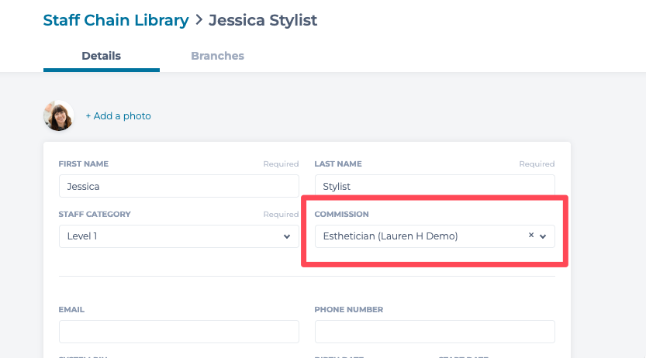Click the STAFF CATEGORY field label
Screen dimensions: 646x358
point(95,214)
